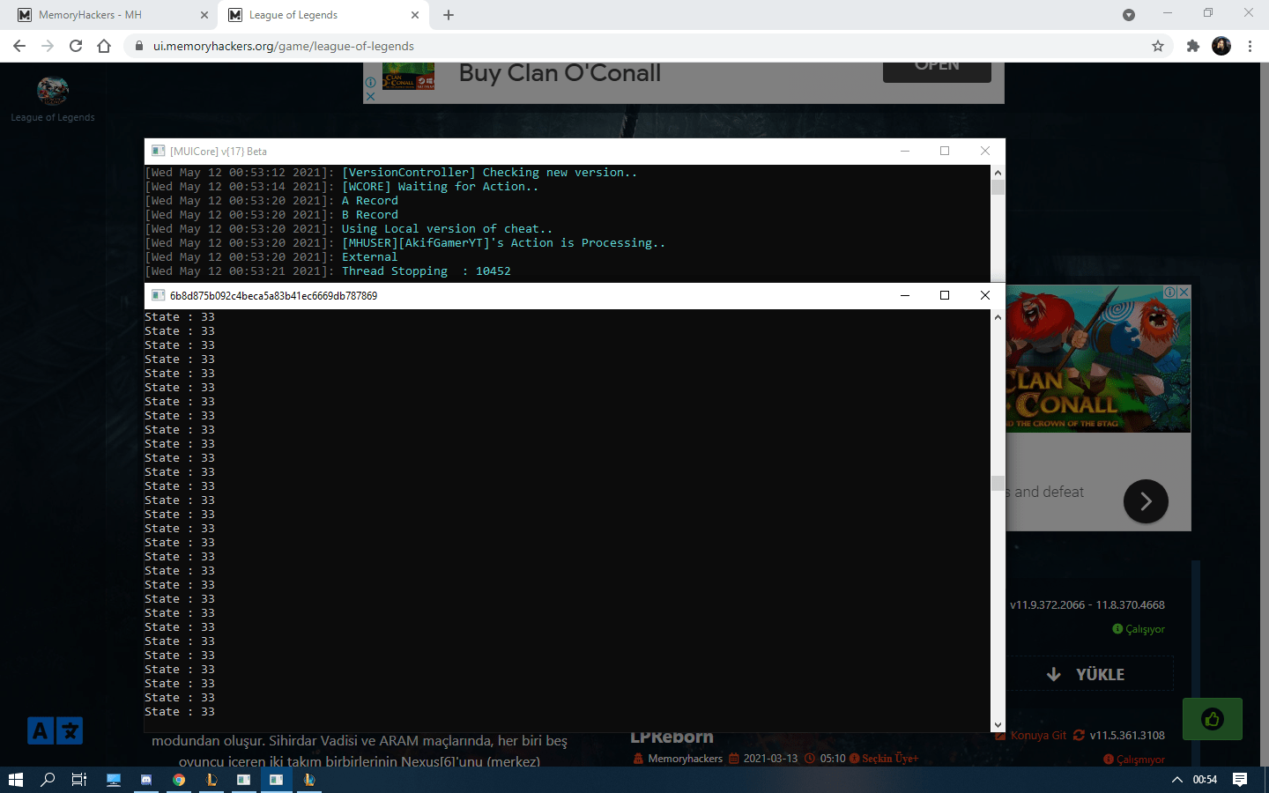Click the round next-arrow button on the side ad

click(x=1146, y=501)
